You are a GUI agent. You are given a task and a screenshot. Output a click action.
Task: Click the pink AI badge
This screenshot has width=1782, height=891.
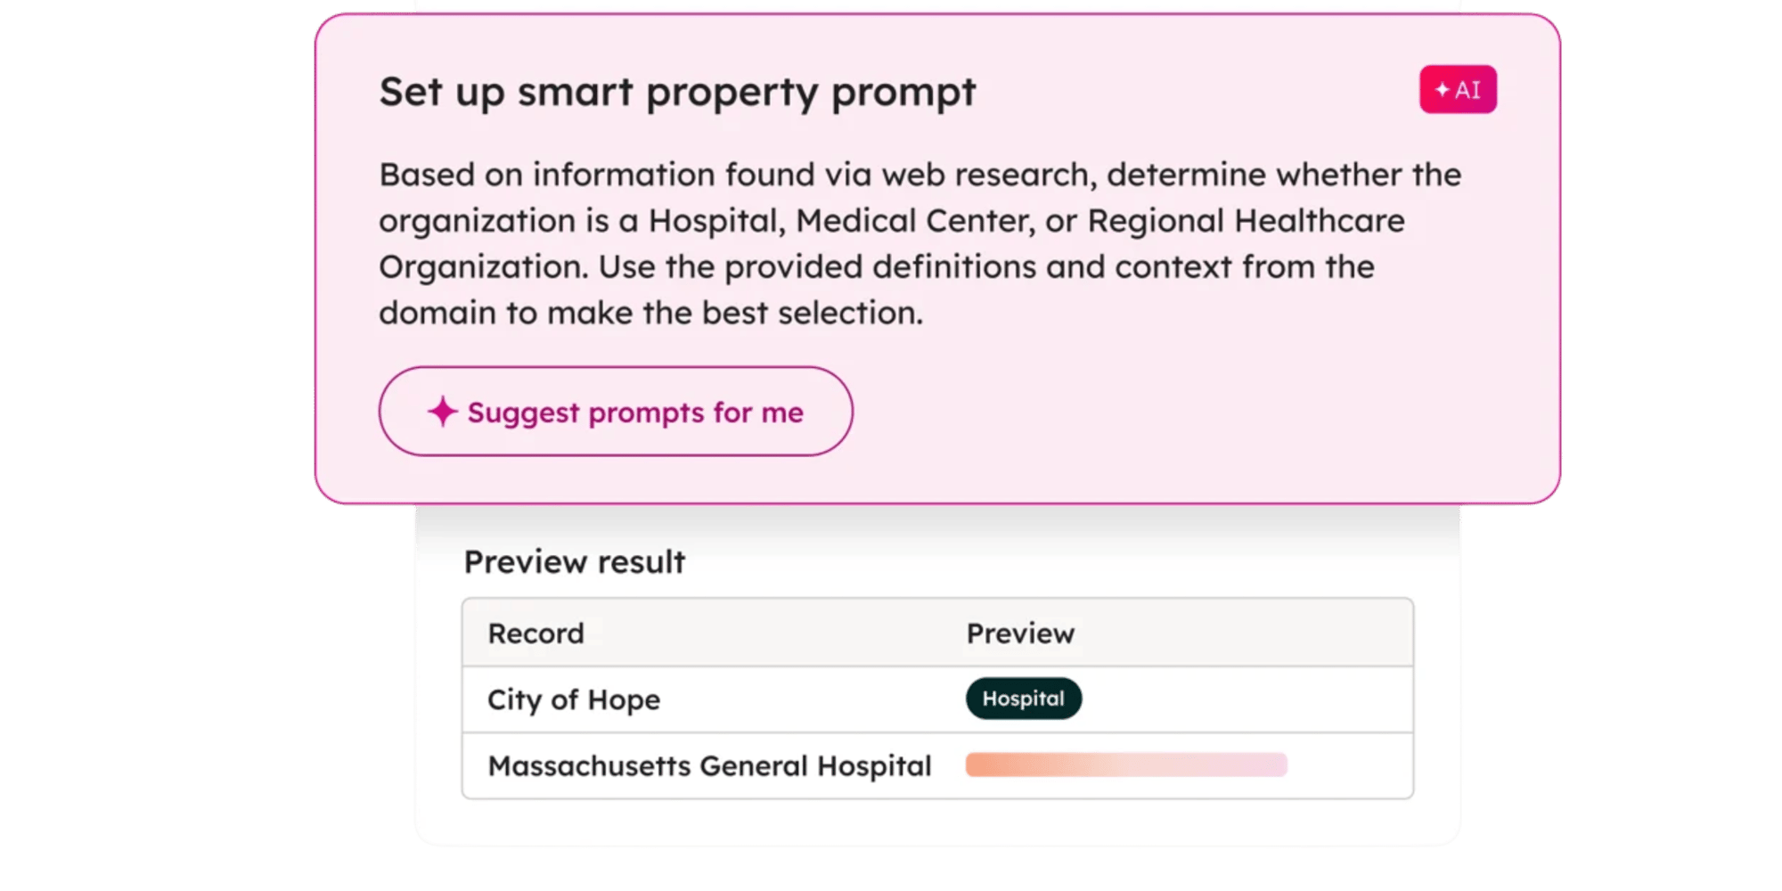[1458, 89]
